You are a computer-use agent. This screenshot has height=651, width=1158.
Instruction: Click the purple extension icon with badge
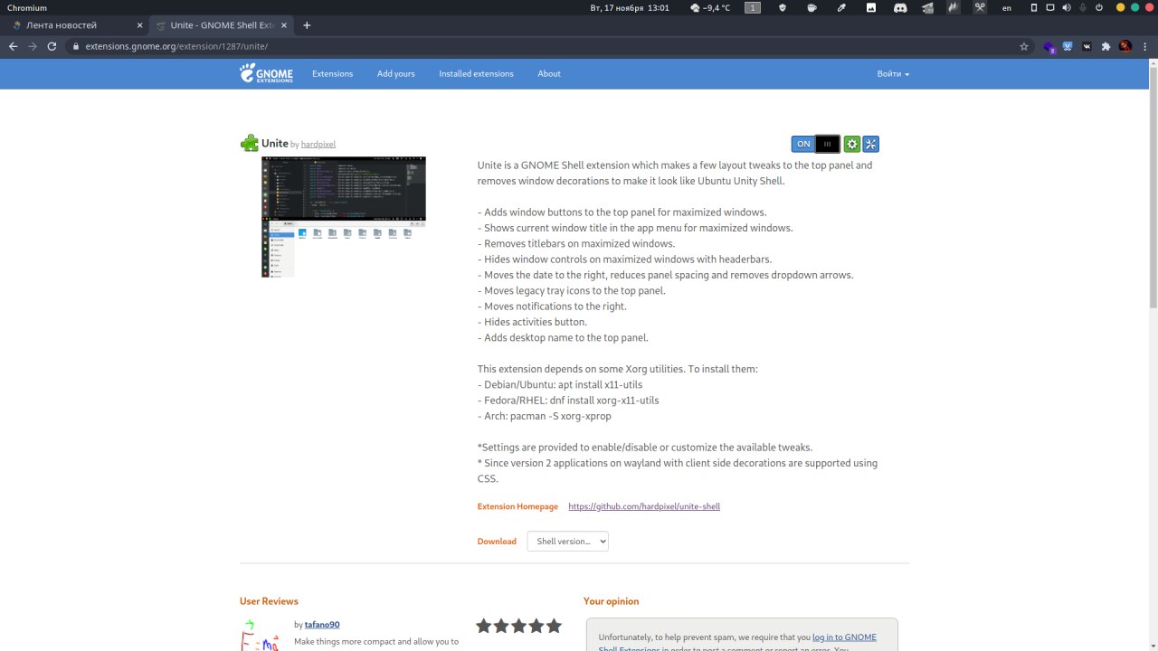pyautogui.click(x=1049, y=46)
